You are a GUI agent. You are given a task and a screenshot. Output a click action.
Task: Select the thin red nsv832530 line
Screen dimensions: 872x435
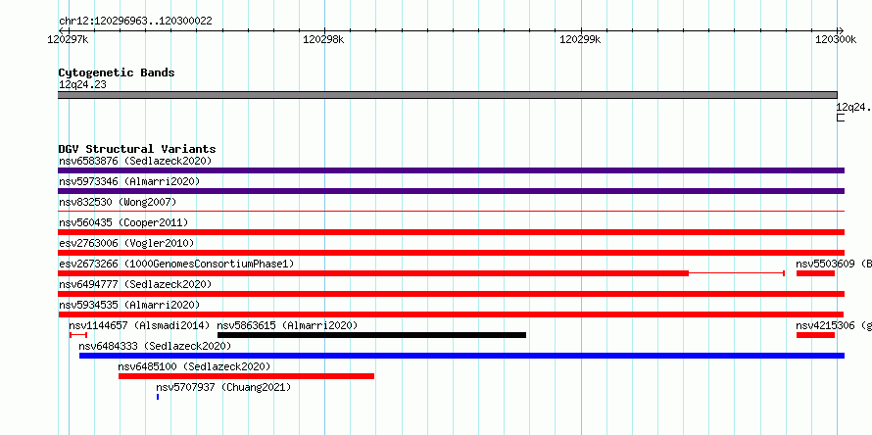coord(451,212)
